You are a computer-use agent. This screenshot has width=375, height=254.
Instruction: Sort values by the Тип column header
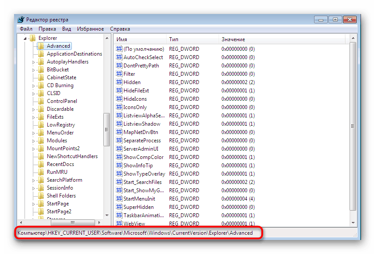pos(192,39)
